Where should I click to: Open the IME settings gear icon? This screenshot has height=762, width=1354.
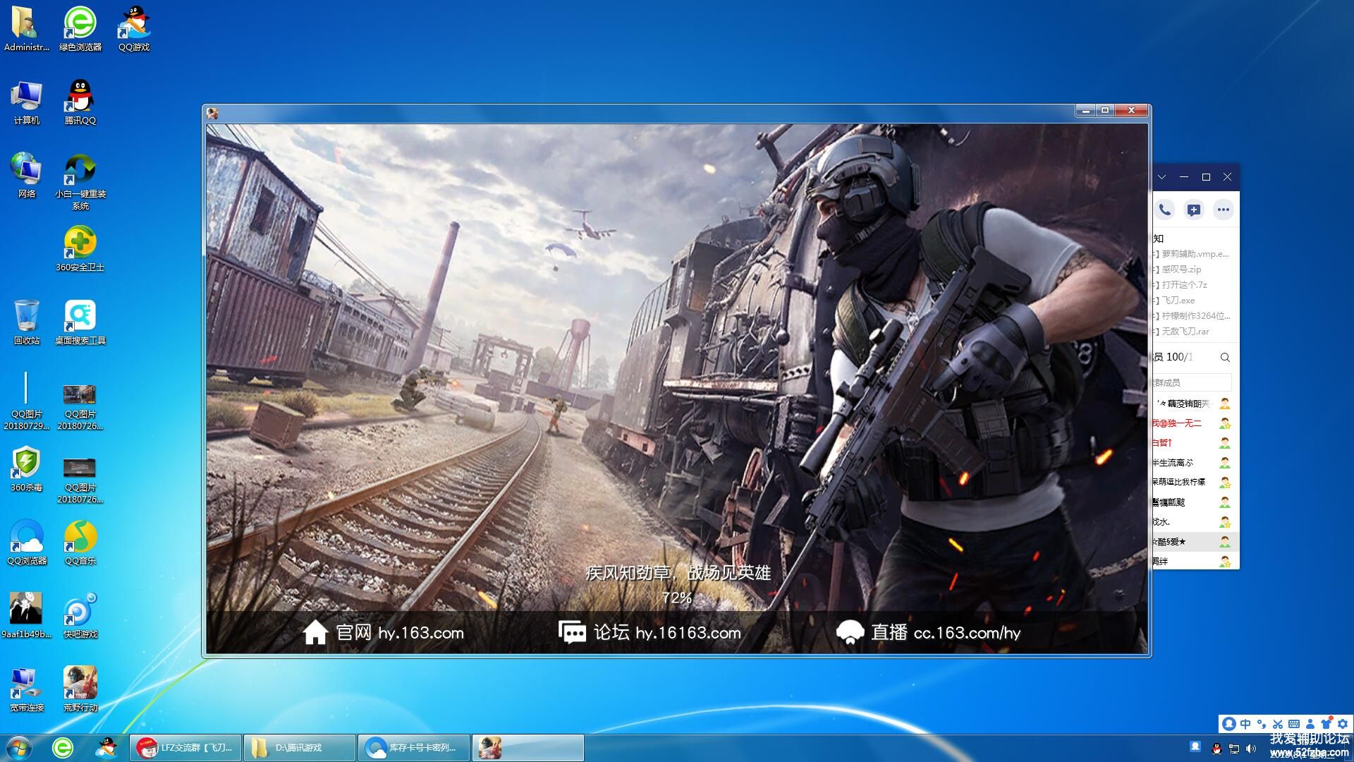[1342, 724]
